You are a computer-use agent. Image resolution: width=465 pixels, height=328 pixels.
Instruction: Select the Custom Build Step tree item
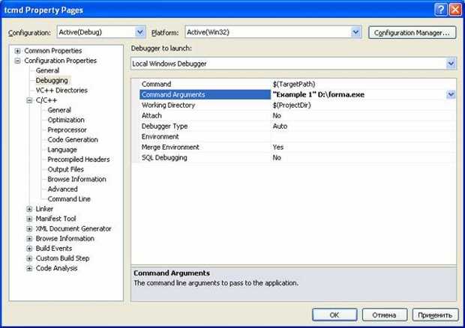click(x=62, y=258)
